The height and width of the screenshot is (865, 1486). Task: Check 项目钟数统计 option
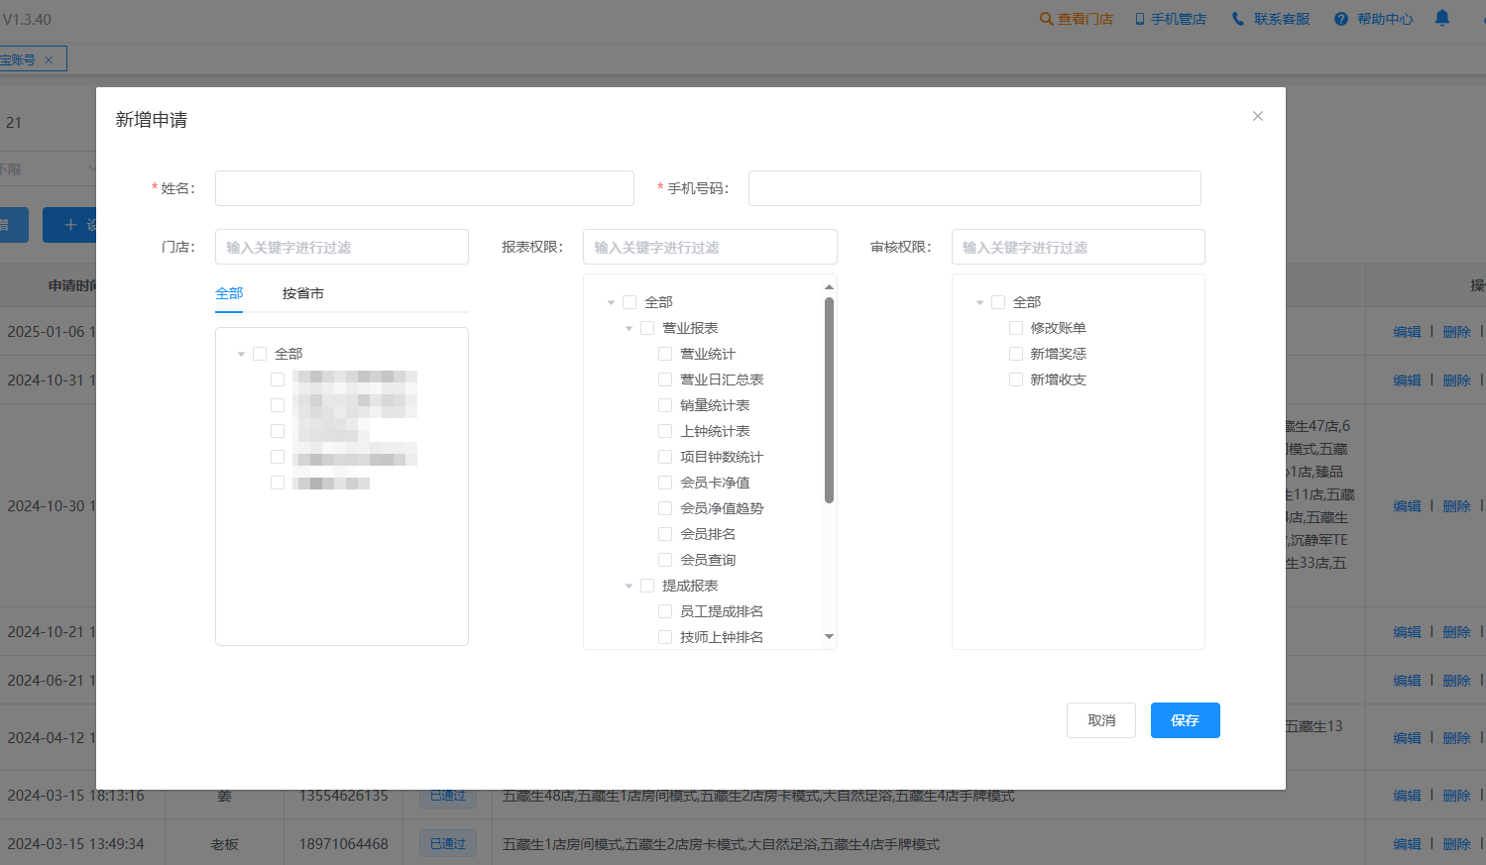665,457
